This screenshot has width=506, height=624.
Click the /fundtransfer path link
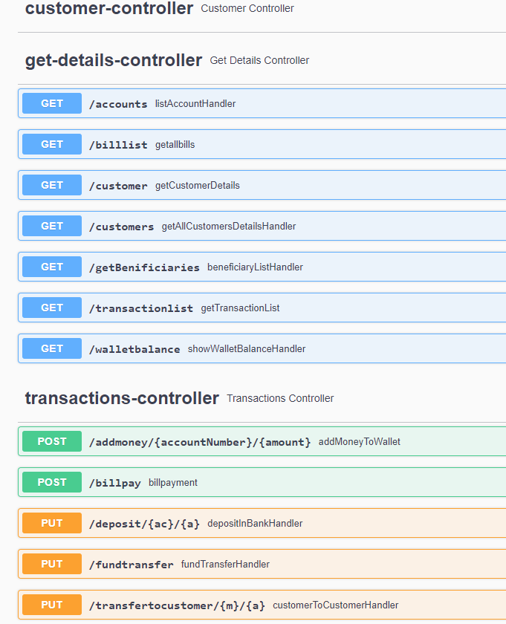tap(131, 565)
